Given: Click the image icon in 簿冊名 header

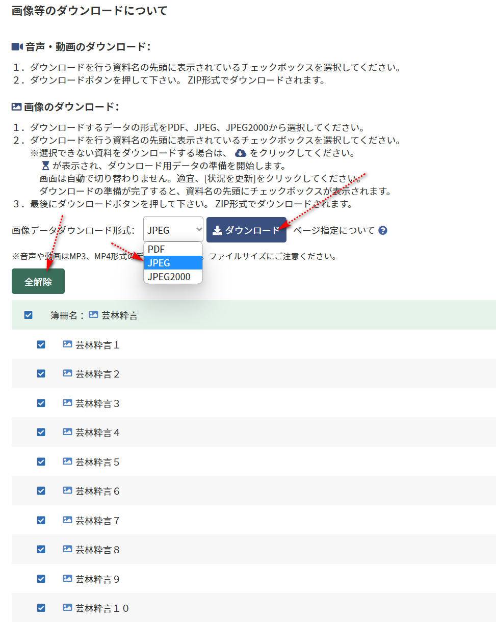Looking at the screenshot, I should (x=93, y=315).
